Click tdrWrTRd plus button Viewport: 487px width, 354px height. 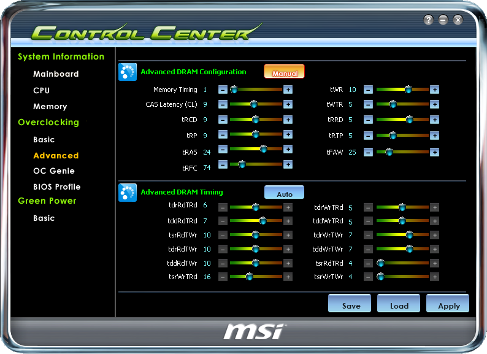(x=434, y=207)
